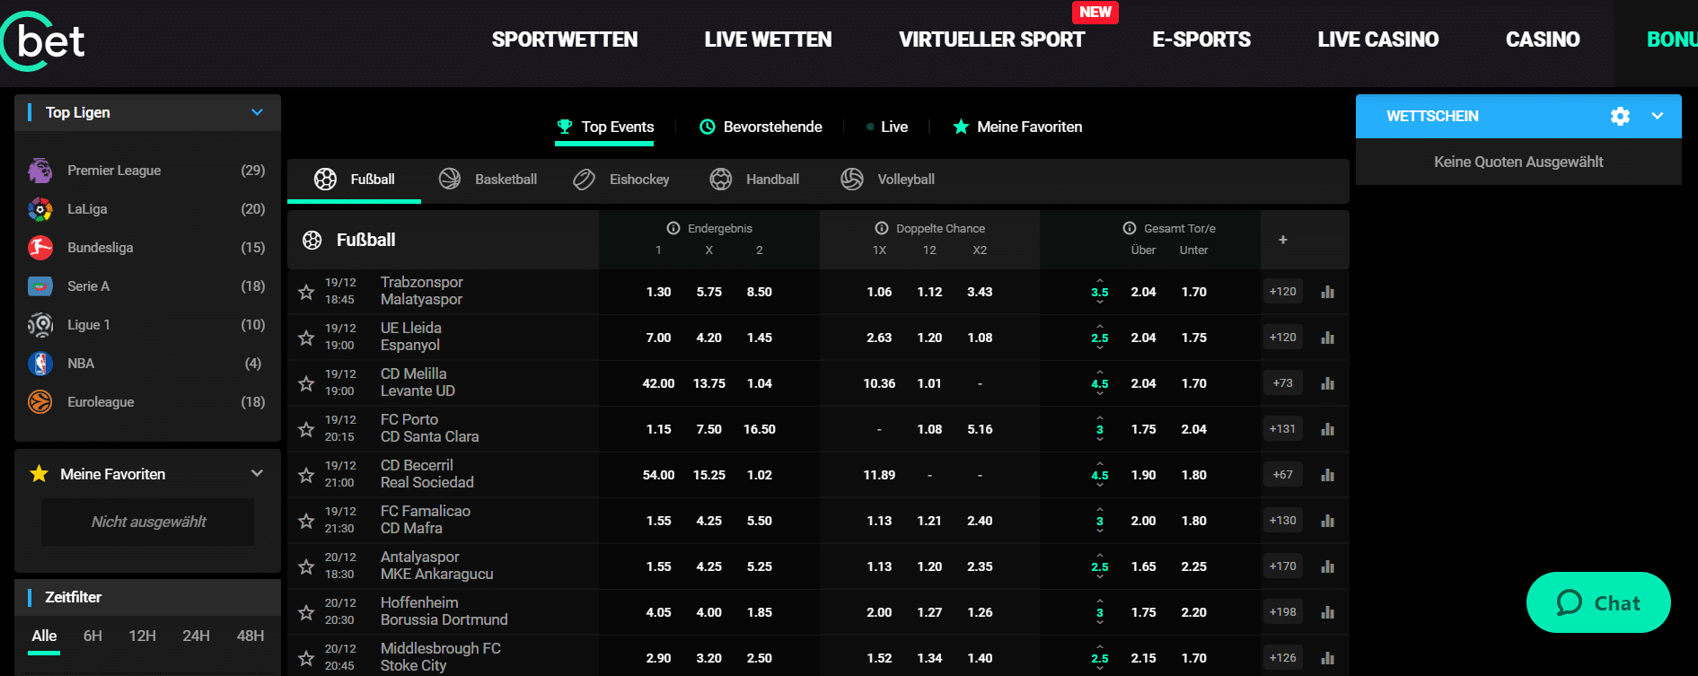
Task: Click statistics icon for Trabzonspor match
Action: tap(1327, 292)
